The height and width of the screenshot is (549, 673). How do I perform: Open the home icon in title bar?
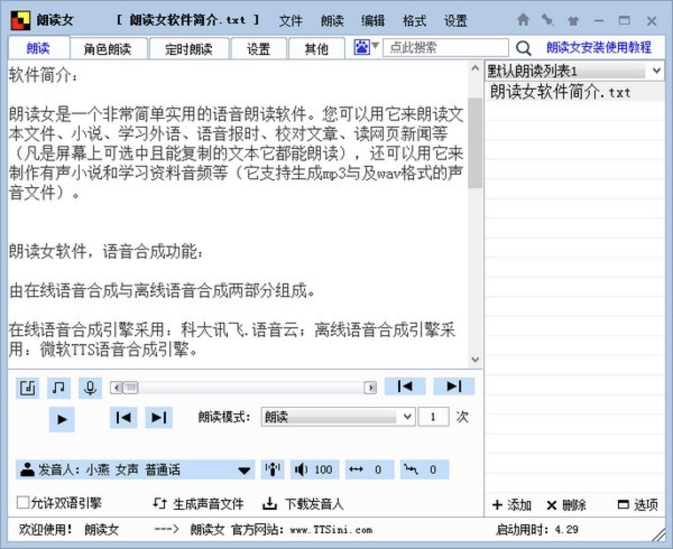coord(523,21)
